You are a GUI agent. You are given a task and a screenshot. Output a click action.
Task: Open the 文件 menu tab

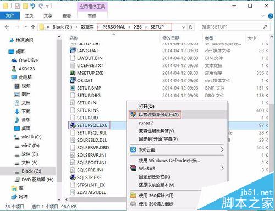pos(10,16)
